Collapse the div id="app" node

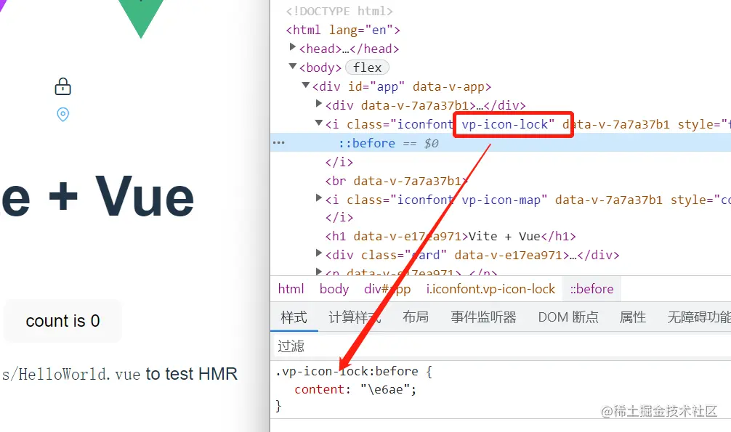pos(306,85)
